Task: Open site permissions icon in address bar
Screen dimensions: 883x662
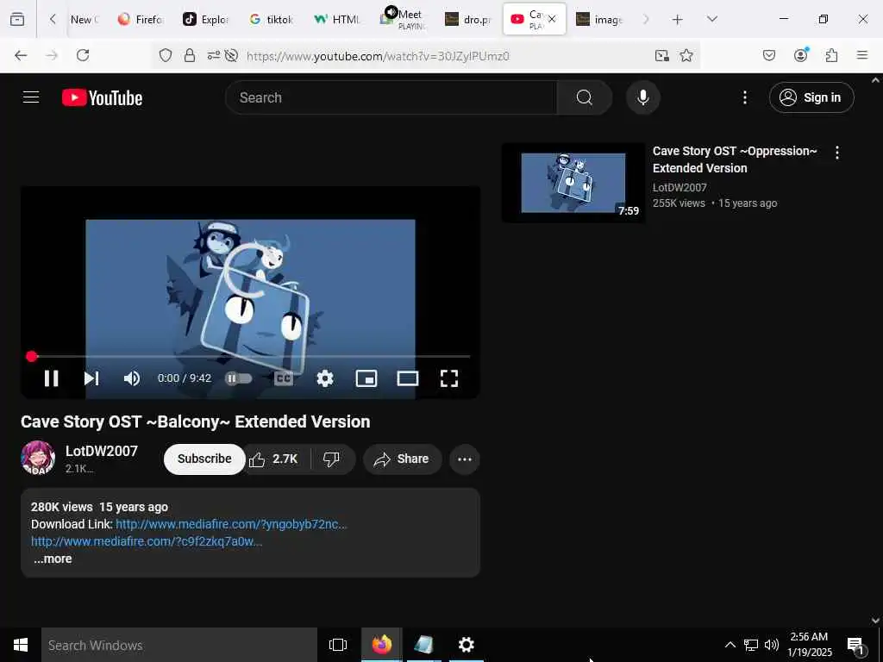Action: (214, 55)
